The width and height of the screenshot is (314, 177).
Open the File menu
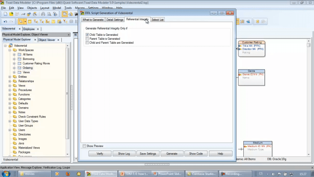(x=3, y=8)
